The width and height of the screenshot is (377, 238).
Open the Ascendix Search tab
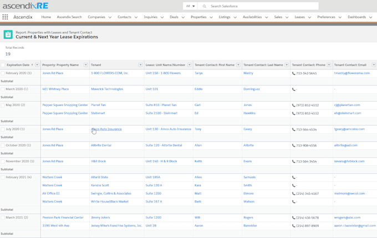pos(69,17)
